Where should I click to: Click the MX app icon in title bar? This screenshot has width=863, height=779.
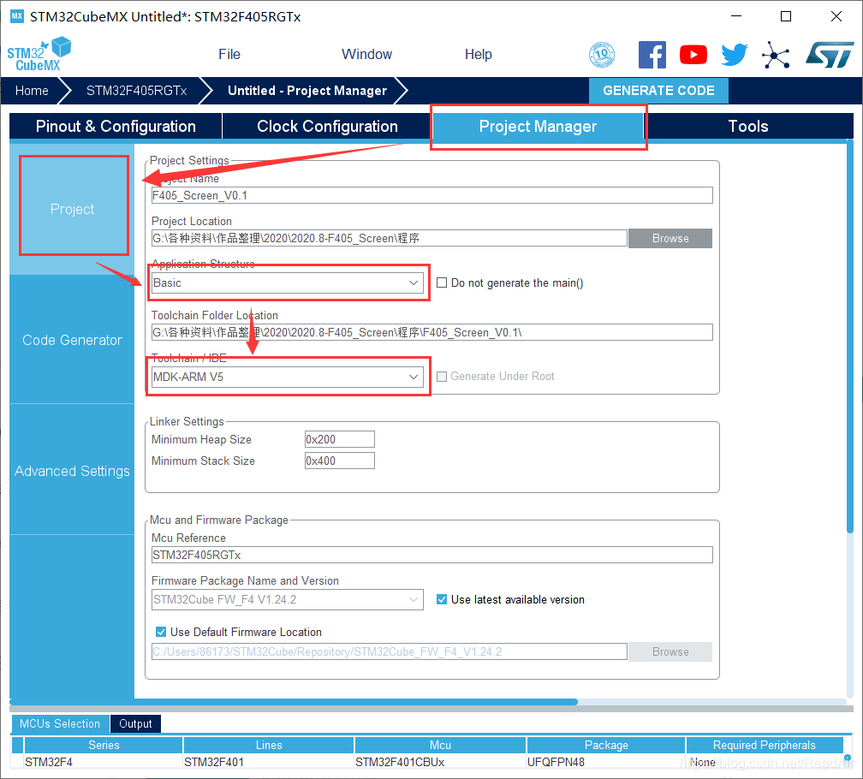click(17, 16)
